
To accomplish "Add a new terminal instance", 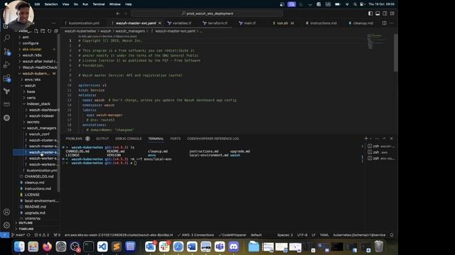I will [366, 139].
